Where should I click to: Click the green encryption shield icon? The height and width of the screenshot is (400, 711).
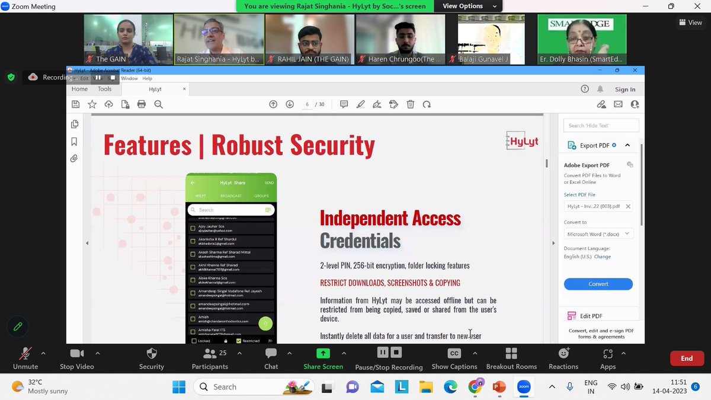[11, 77]
